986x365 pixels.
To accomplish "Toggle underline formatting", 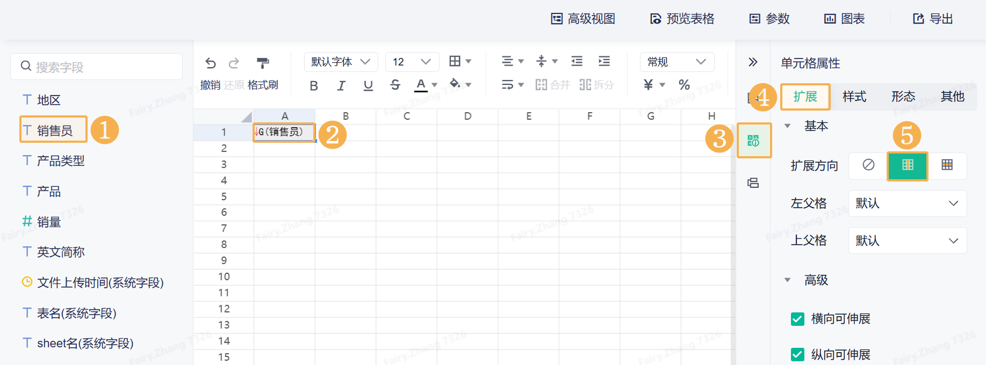I will click(368, 85).
